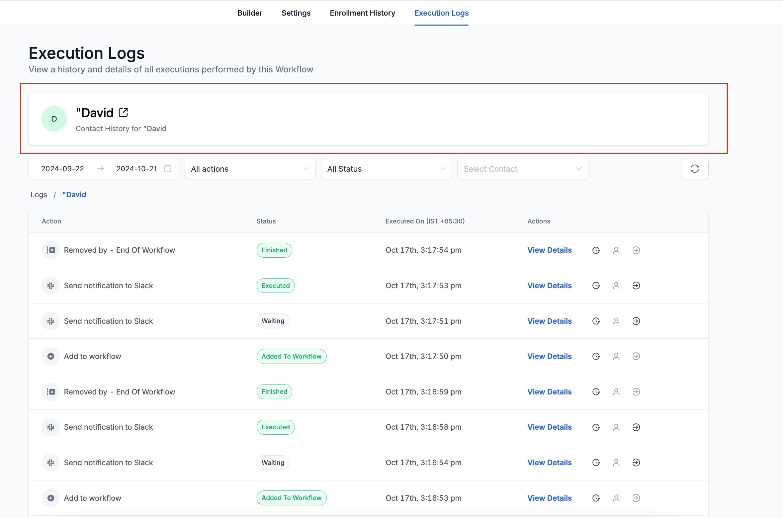Click the calendar icon in date range
Screen dimensions: 783x518
(x=168, y=169)
